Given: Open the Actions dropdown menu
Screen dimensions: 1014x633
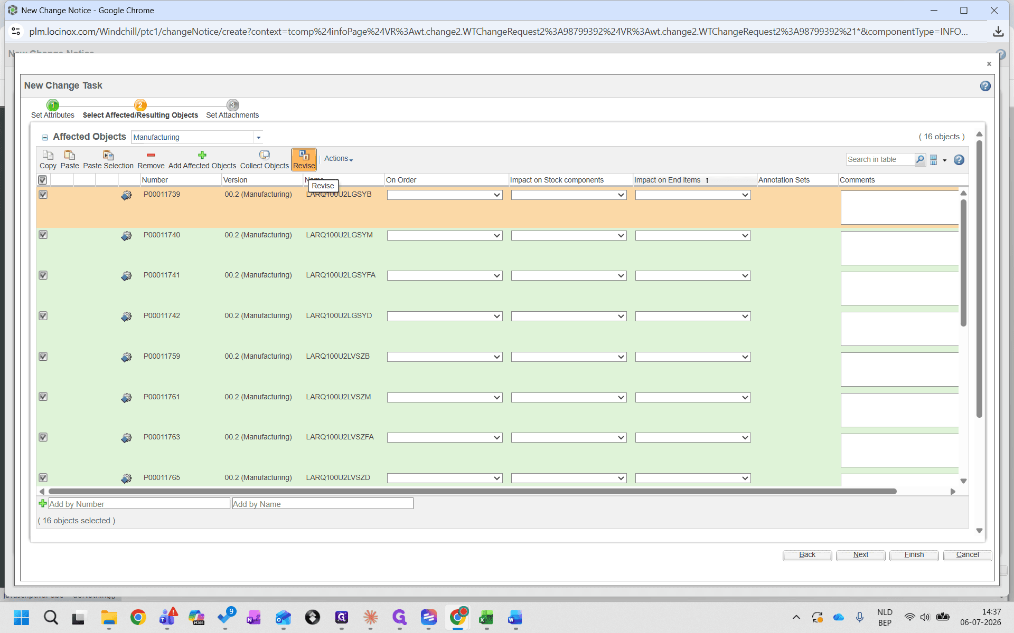Looking at the screenshot, I should 338,158.
